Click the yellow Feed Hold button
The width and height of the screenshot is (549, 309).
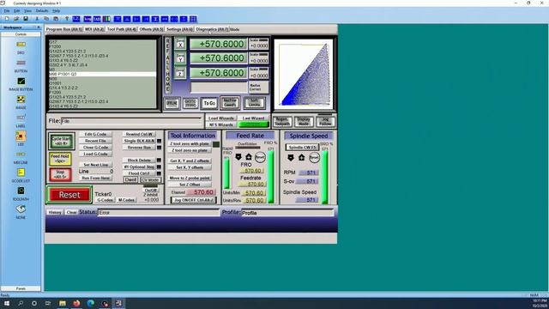60,159
